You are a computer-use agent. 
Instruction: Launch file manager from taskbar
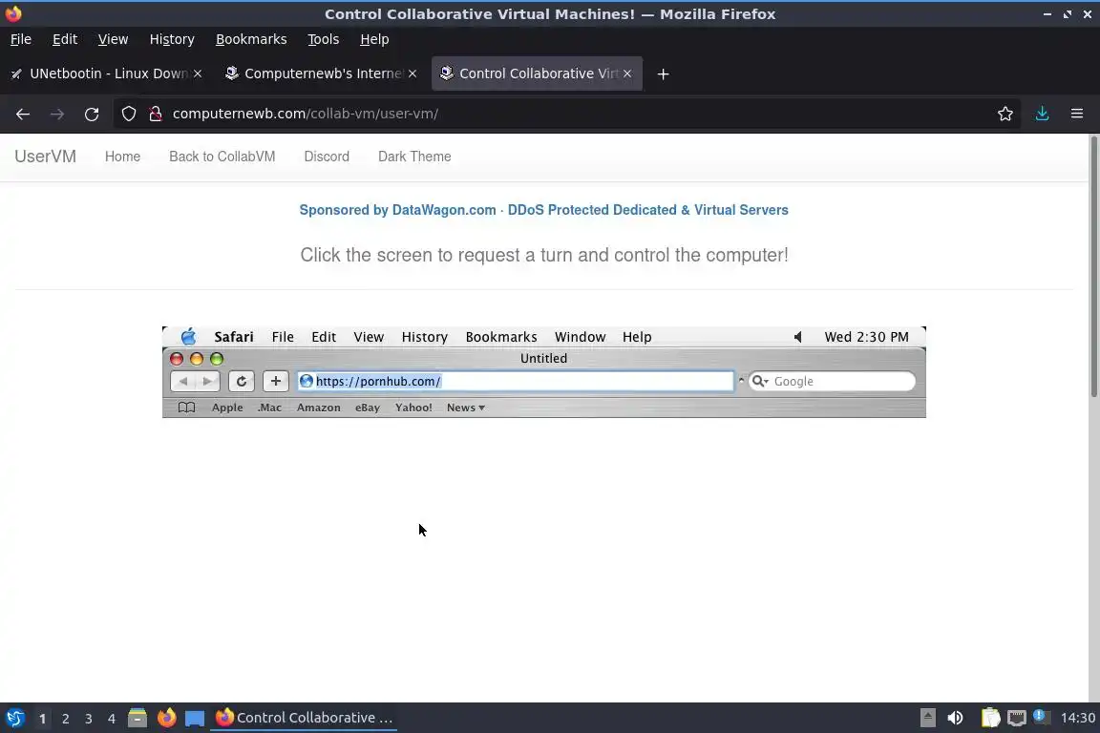click(x=137, y=718)
